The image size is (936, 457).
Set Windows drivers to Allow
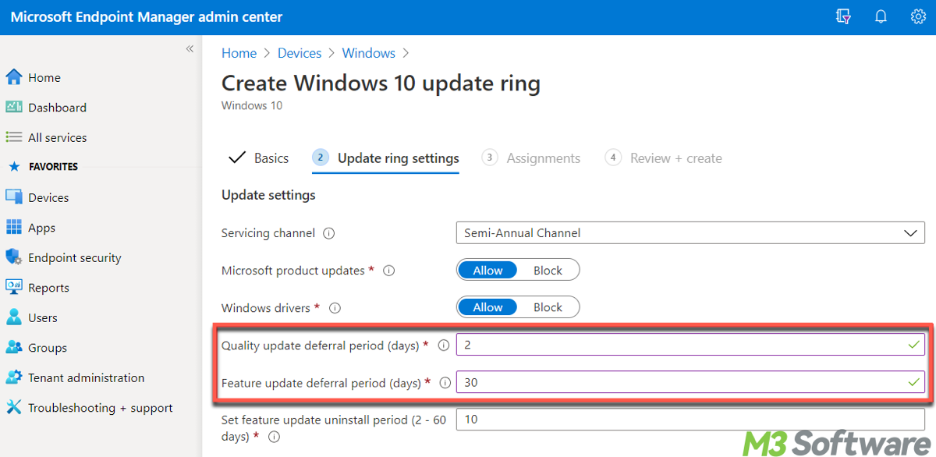(x=487, y=307)
